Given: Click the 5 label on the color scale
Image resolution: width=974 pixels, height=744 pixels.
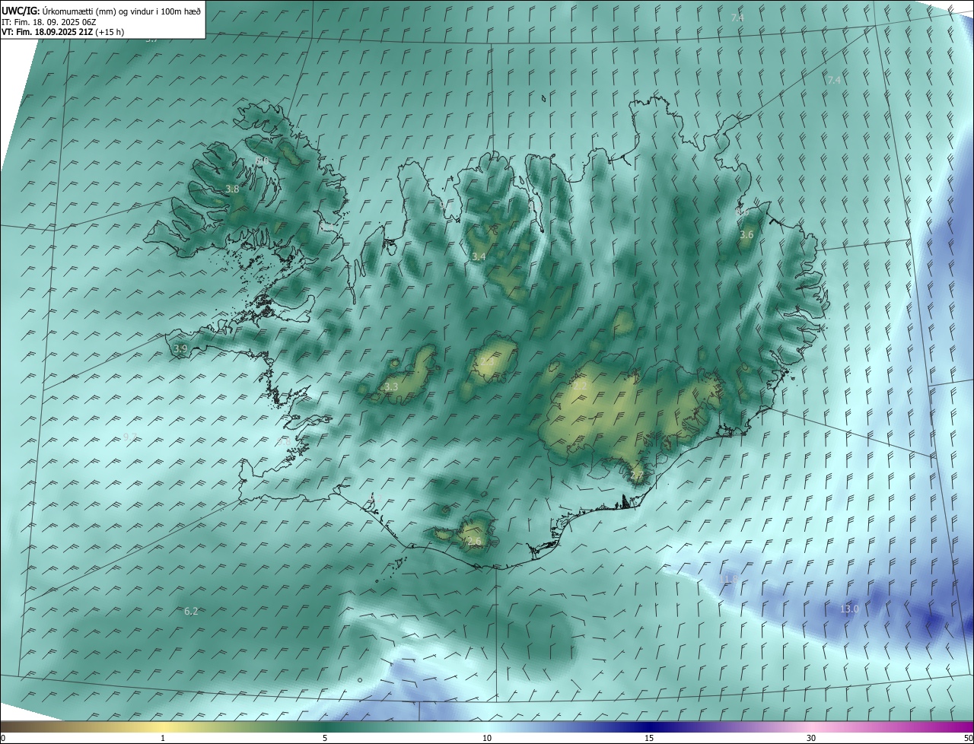Looking at the screenshot, I should pyautogui.click(x=325, y=739).
